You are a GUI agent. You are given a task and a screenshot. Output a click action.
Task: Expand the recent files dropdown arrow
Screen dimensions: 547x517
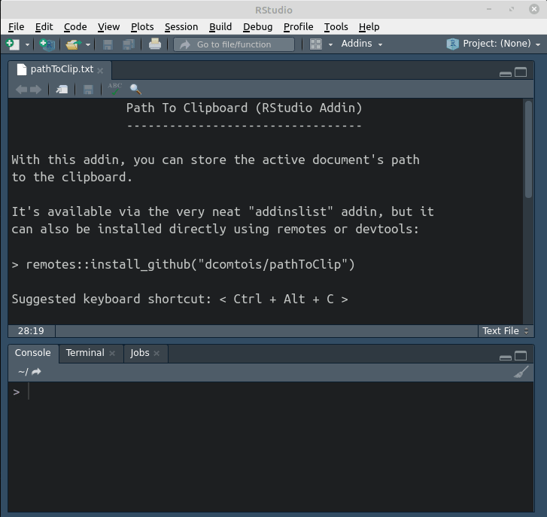(88, 44)
